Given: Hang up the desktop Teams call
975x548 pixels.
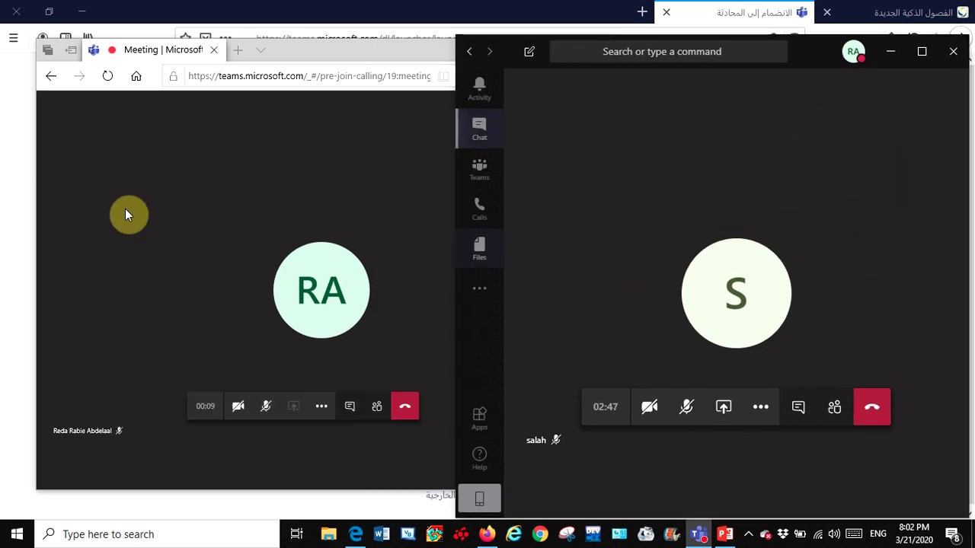Looking at the screenshot, I should click(872, 407).
